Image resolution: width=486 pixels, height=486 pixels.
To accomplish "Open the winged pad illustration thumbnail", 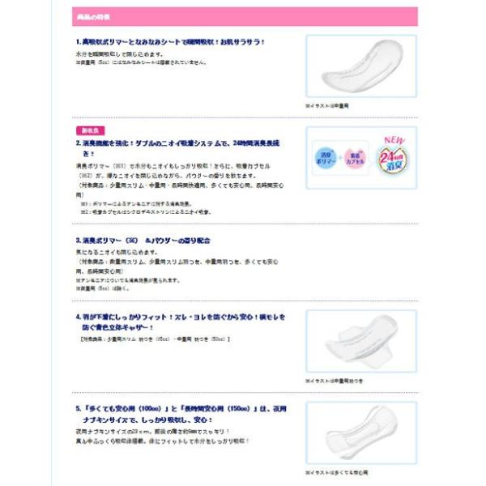I will pyautogui.click(x=361, y=341).
